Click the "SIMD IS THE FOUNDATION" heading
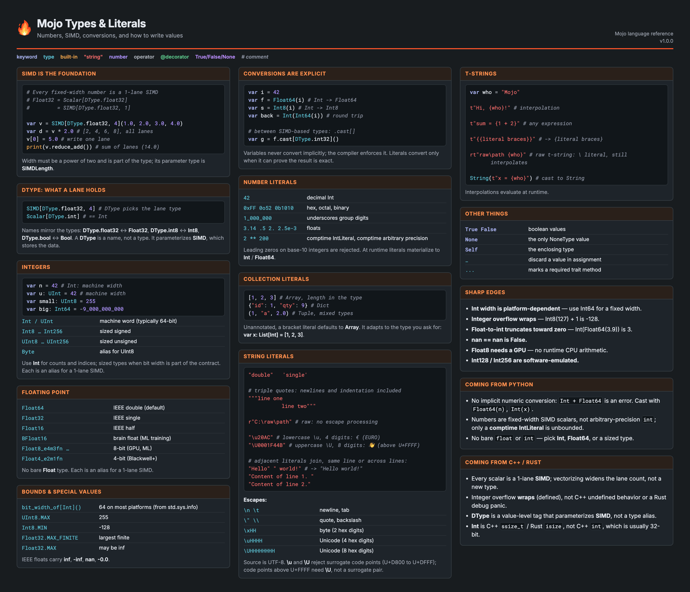690x592 pixels. pos(59,74)
